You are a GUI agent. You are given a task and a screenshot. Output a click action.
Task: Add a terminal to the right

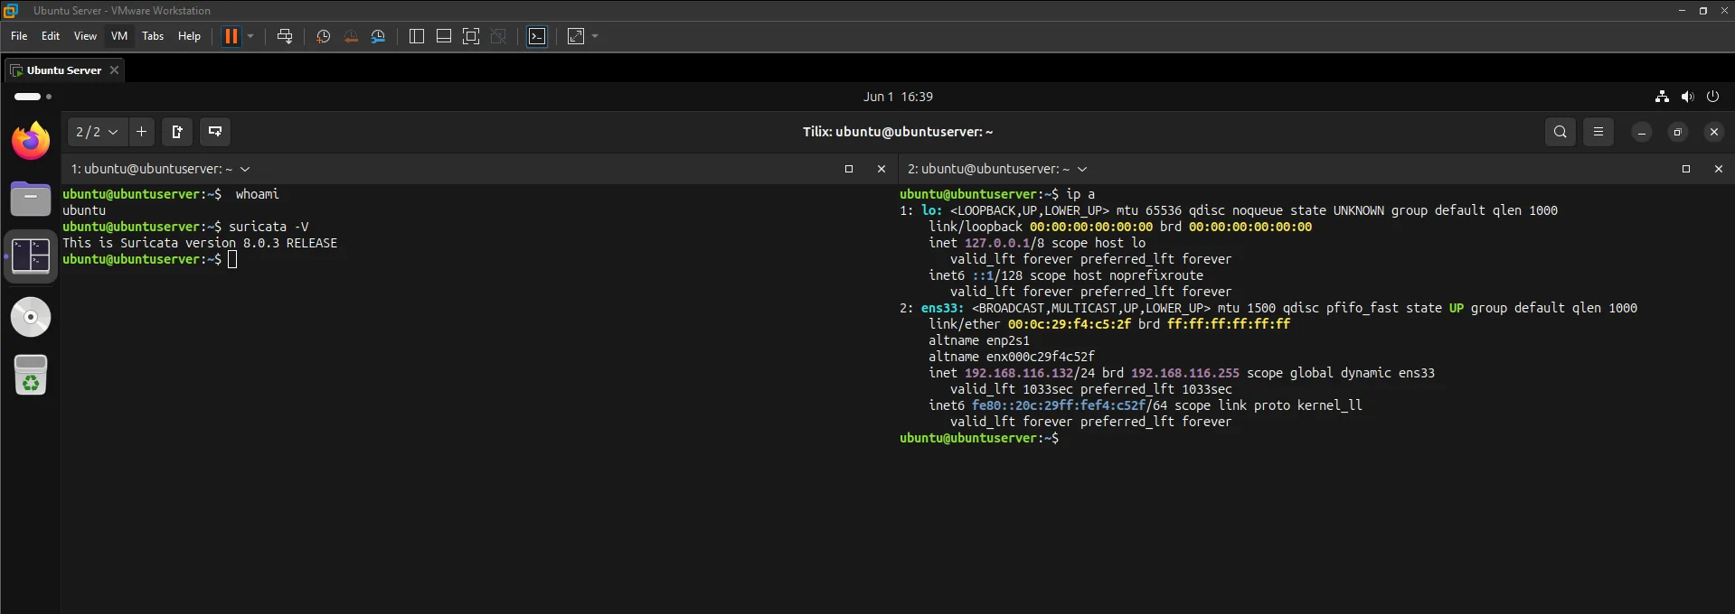177,132
